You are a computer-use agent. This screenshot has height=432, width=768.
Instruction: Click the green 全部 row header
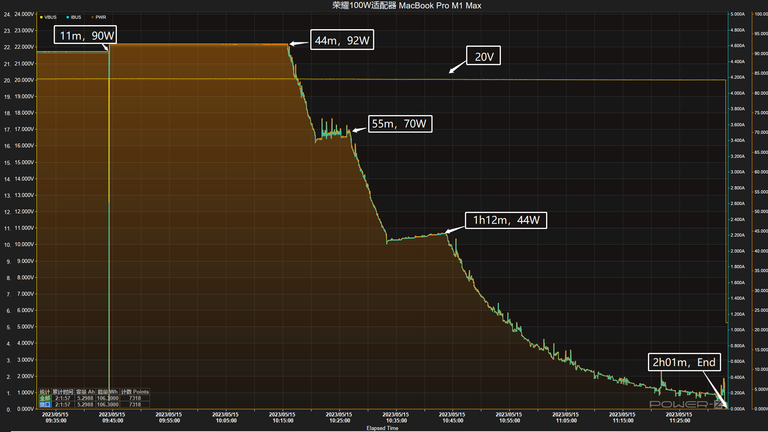pos(45,398)
